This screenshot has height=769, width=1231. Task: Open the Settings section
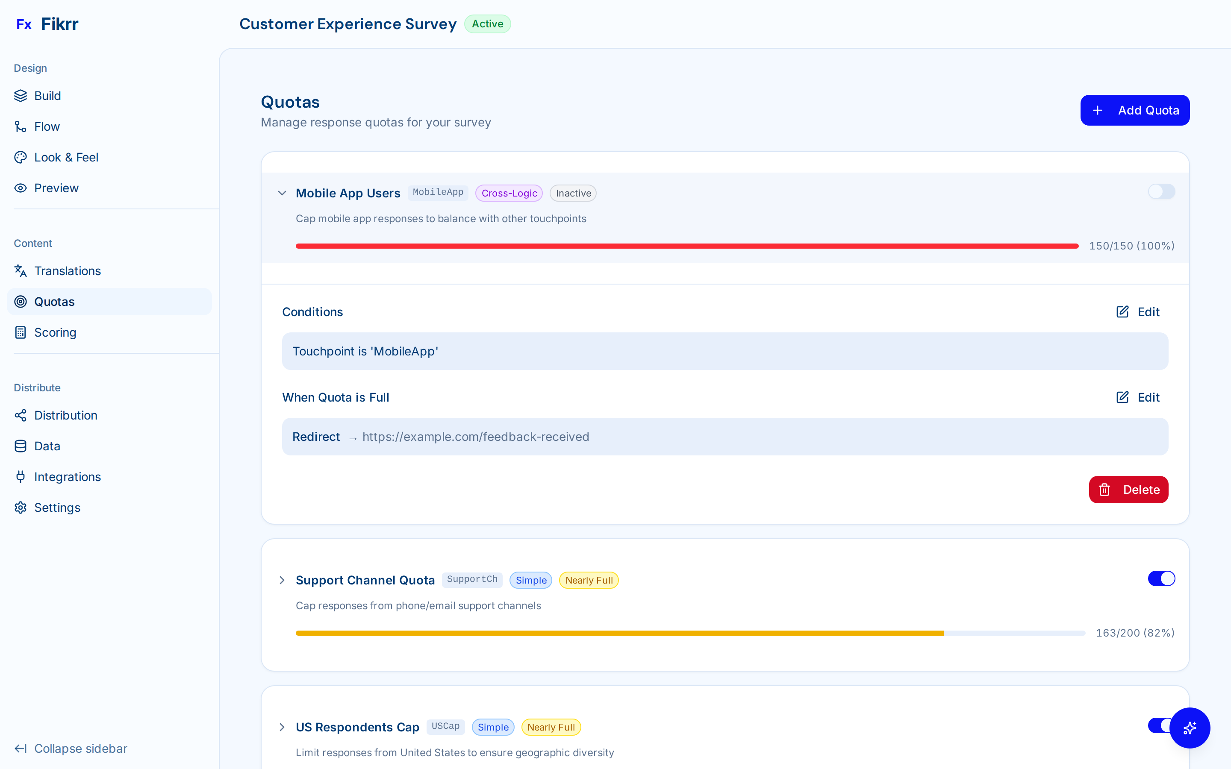tap(57, 507)
